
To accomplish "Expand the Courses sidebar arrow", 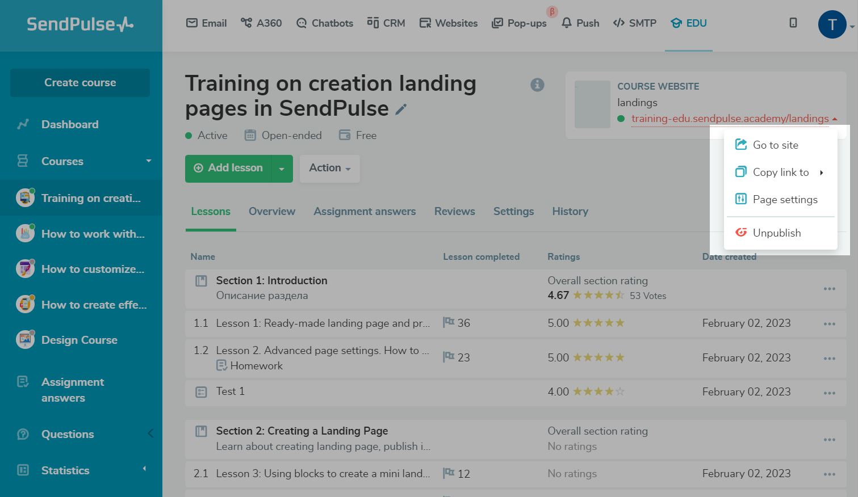I will [x=149, y=161].
